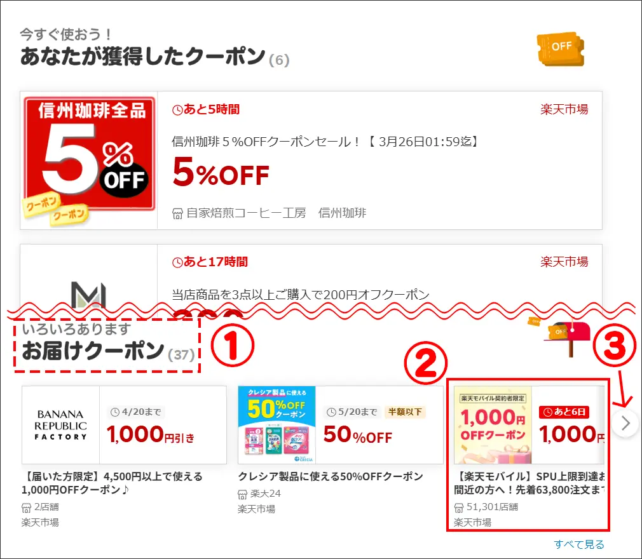Click the red mailbox coupon icon
The height and width of the screenshot is (559, 642).
[x=567, y=337]
